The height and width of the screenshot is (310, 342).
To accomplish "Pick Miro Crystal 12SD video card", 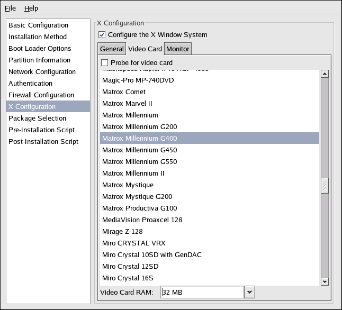I will click(130, 267).
